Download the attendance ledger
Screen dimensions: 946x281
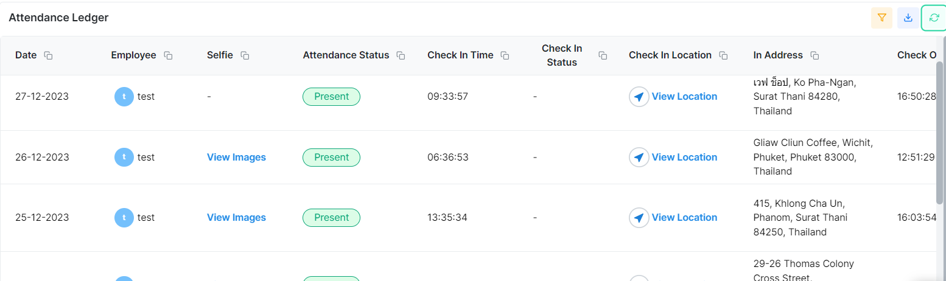(x=908, y=18)
